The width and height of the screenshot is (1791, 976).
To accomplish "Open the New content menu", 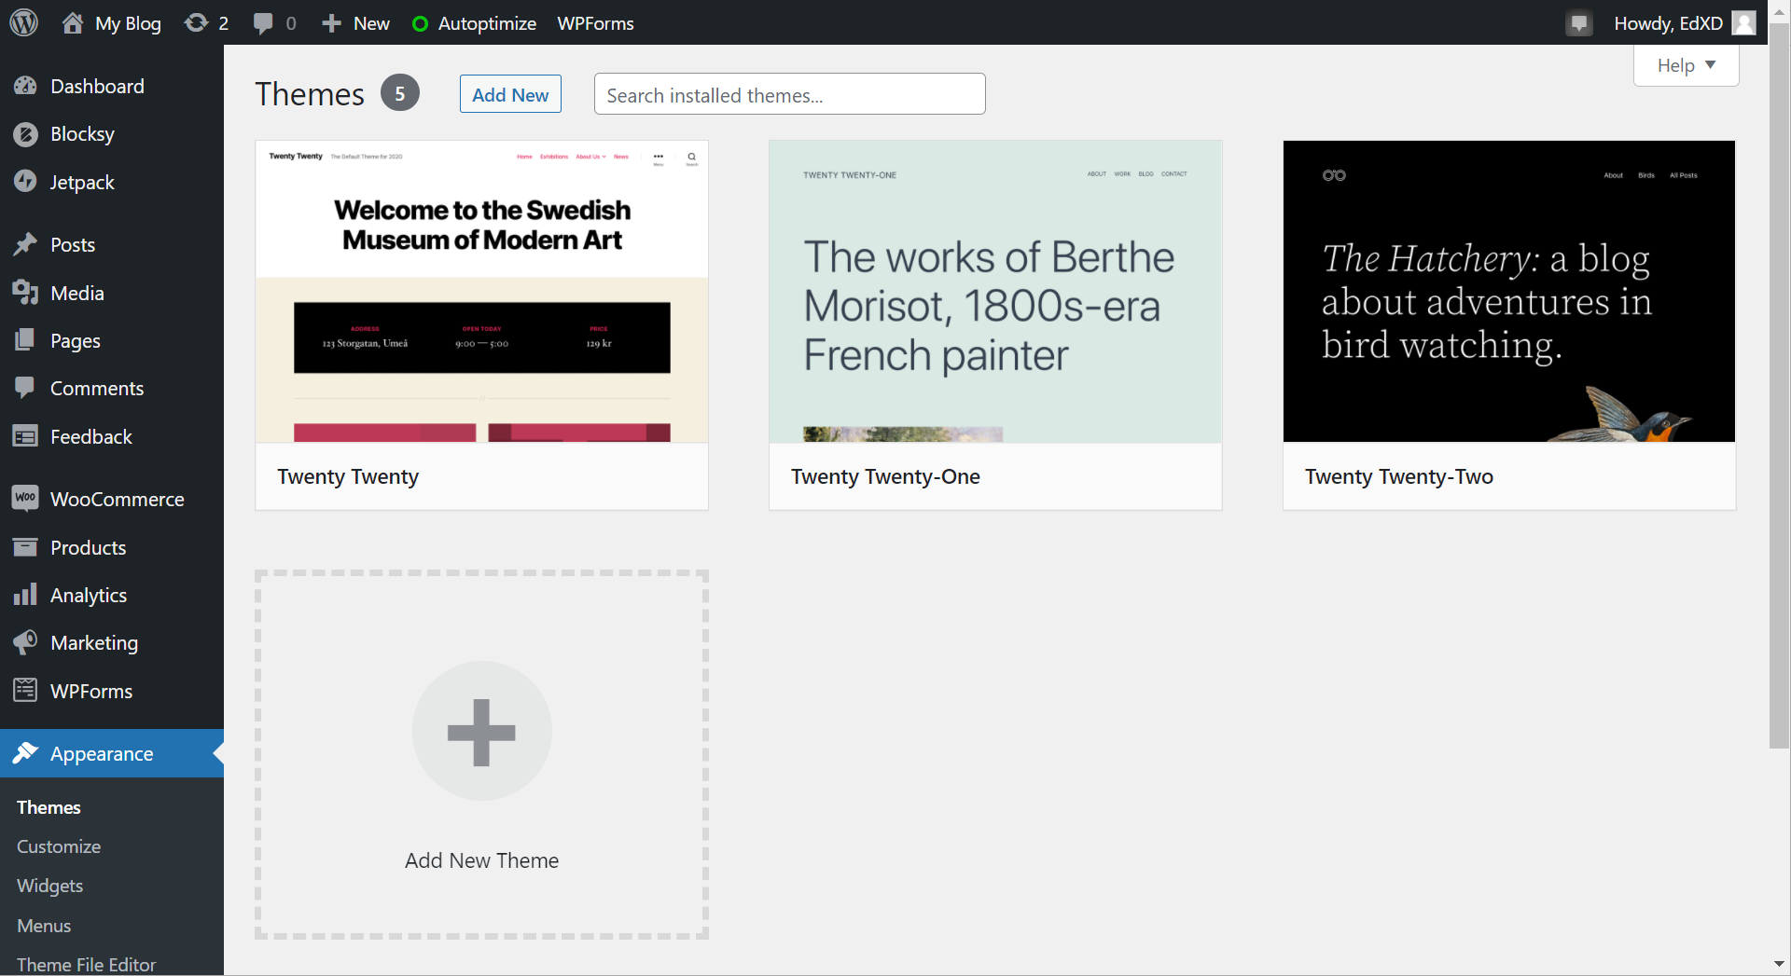I will 355,23.
